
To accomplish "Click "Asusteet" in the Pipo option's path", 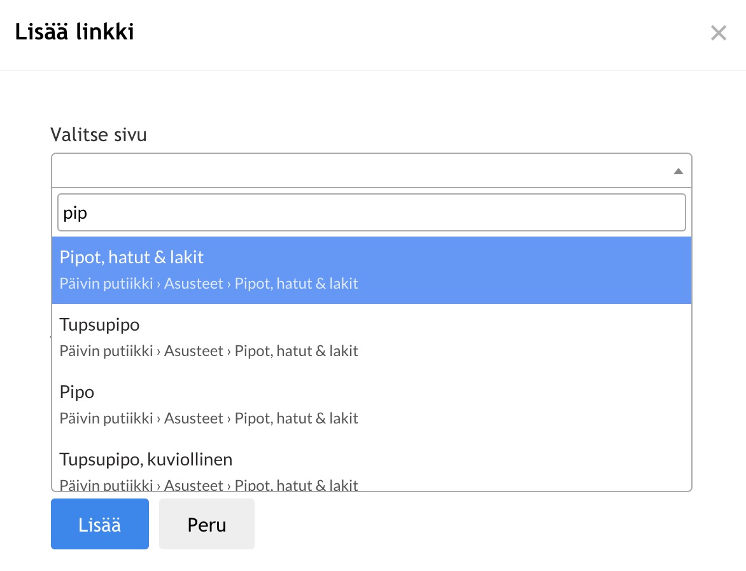I will click(x=194, y=418).
